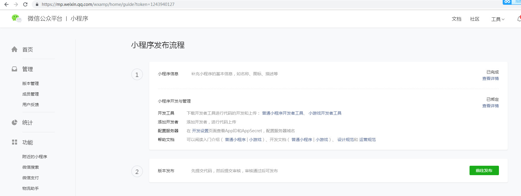Open 社区 in top navigation
Screen dimensions: 521x196
click(475, 19)
